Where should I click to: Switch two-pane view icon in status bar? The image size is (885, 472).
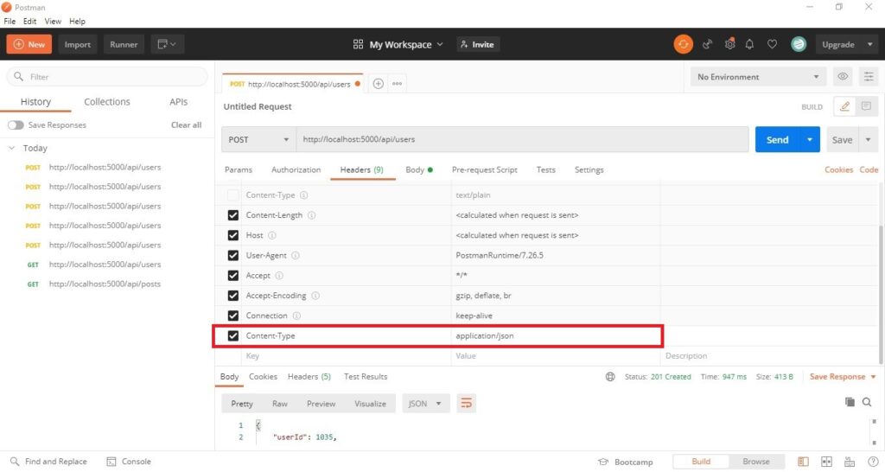tap(826, 462)
